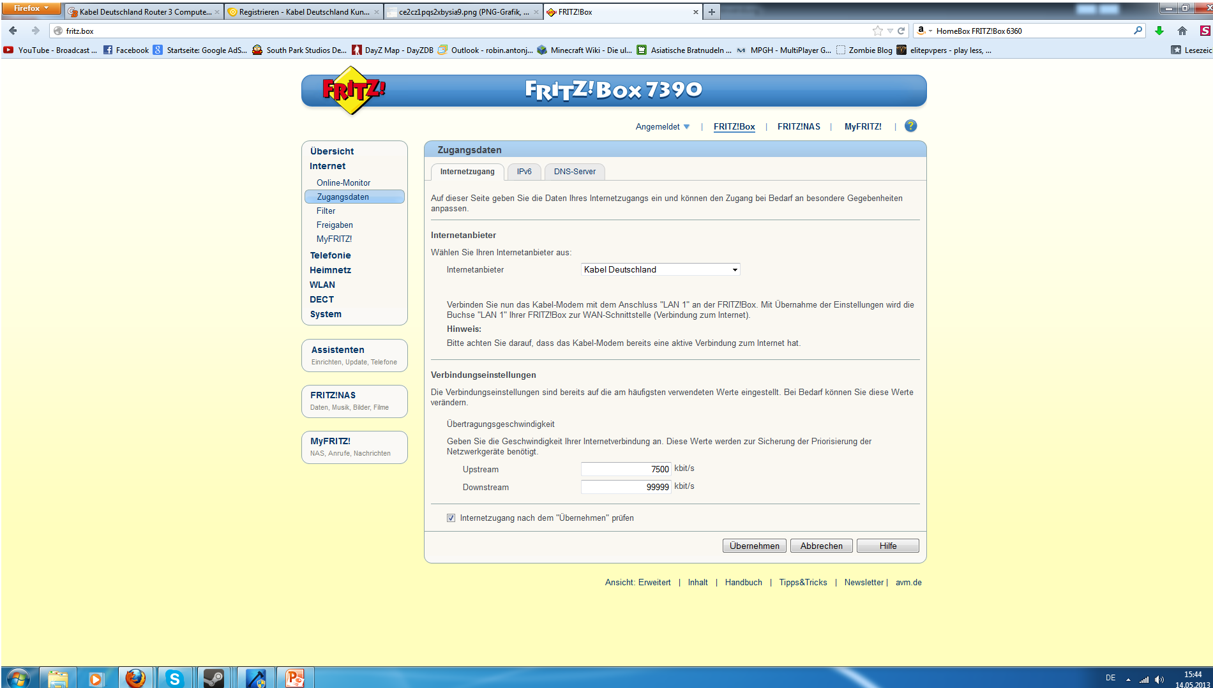The width and height of the screenshot is (1213, 688).
Task: Click the Abbrechen button
Action: 821,546
